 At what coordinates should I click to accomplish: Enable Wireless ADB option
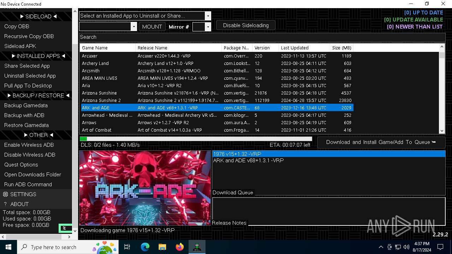coord(29,145)
